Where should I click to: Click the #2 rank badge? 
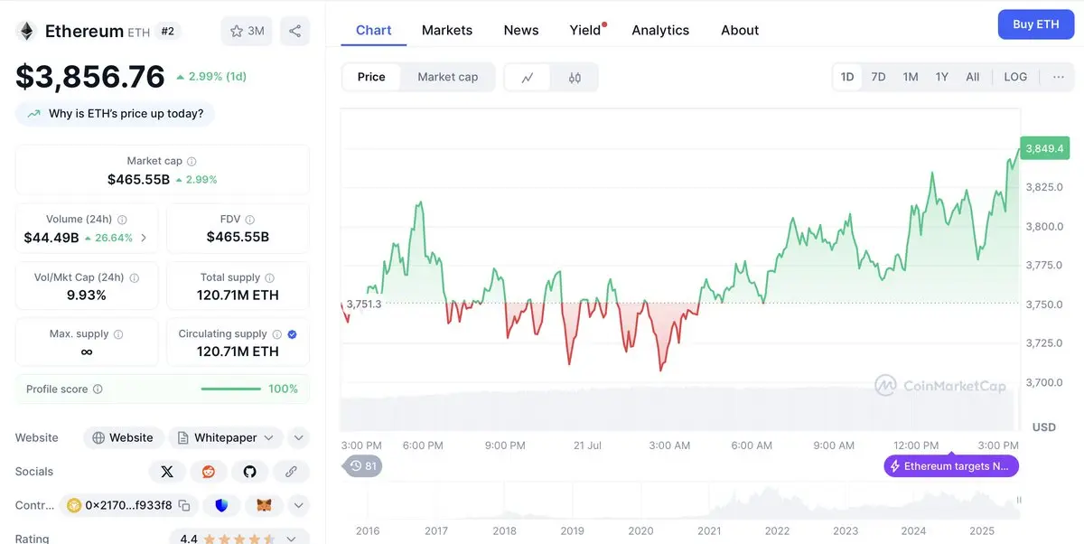coord(167,31)
